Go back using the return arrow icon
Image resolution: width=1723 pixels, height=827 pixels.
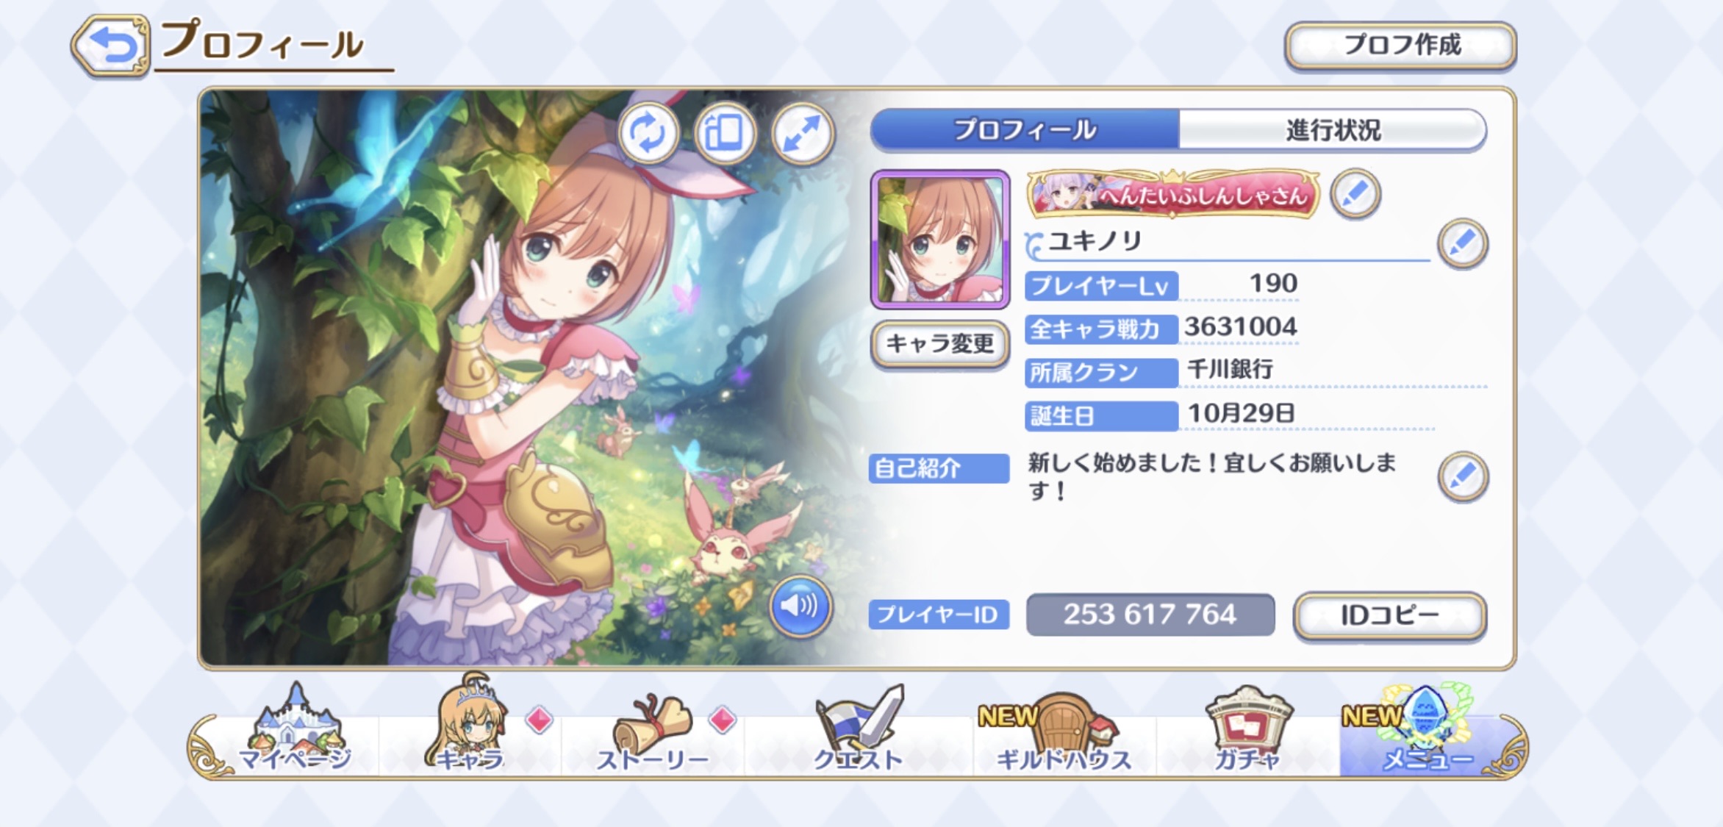coord(111,46)
